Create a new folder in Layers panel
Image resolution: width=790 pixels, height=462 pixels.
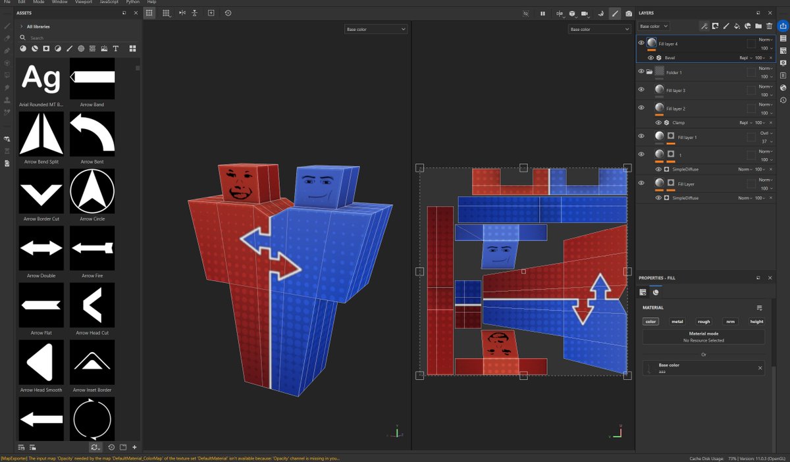[758, 26]
